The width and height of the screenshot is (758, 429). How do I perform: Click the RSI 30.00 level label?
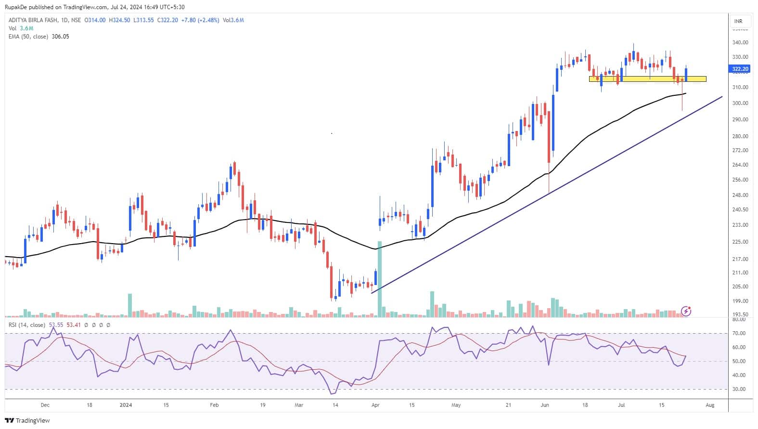[739, 389]
